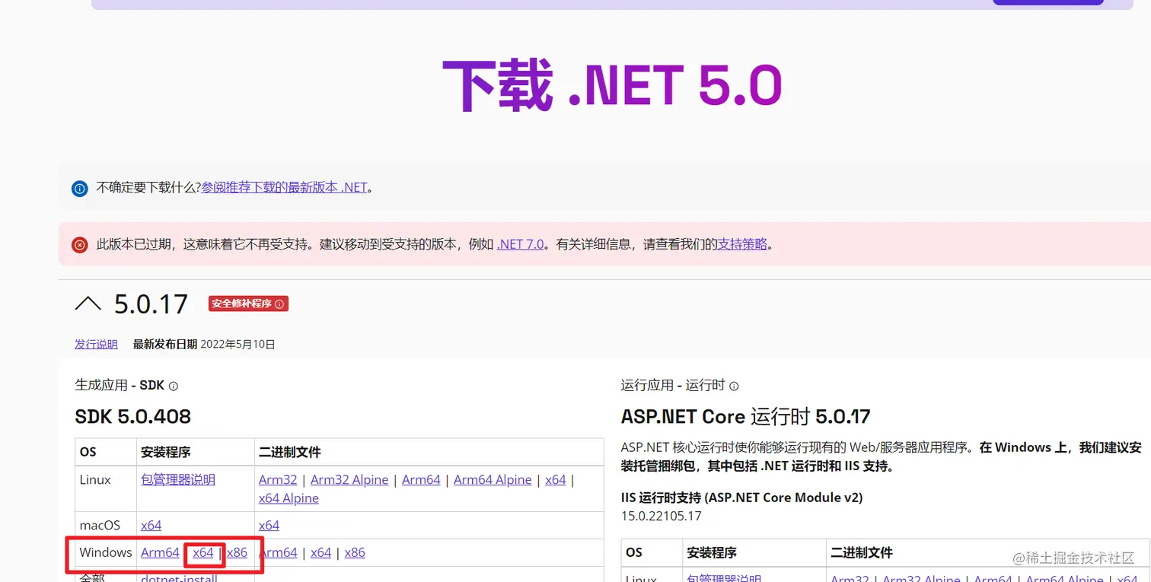Open the 发行说明 link
The height and width of the screenshot is (582, 1151).
pyautogui.click(x=96, y=345)
